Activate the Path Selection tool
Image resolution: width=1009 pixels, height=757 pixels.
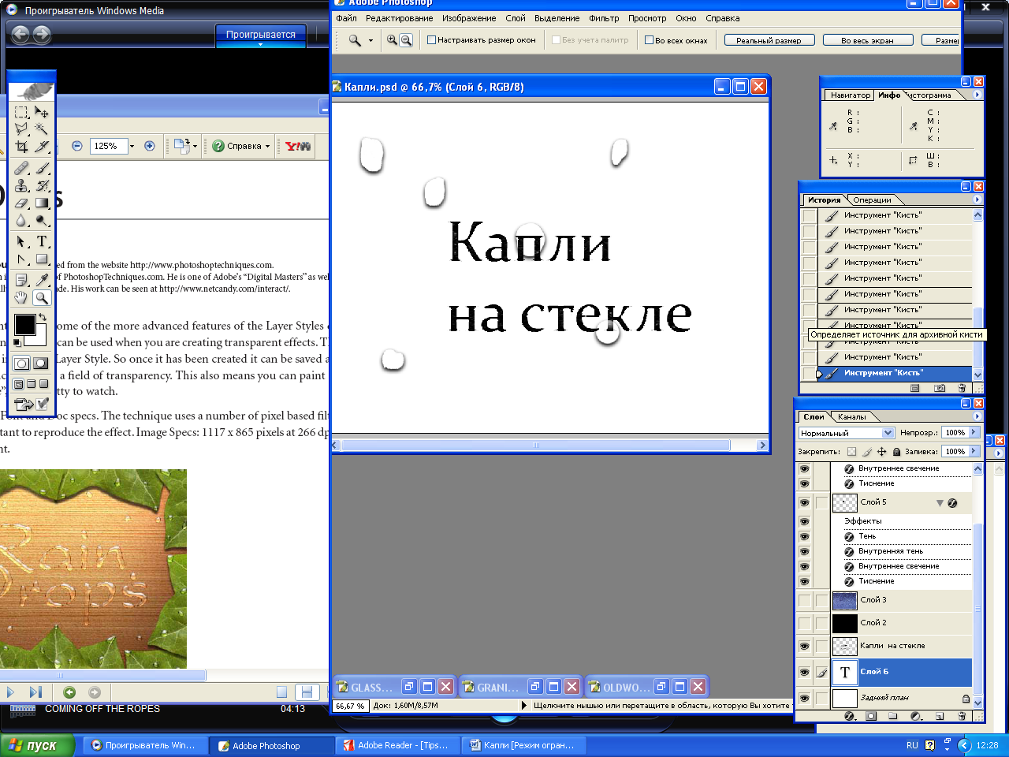pos(21,241)
